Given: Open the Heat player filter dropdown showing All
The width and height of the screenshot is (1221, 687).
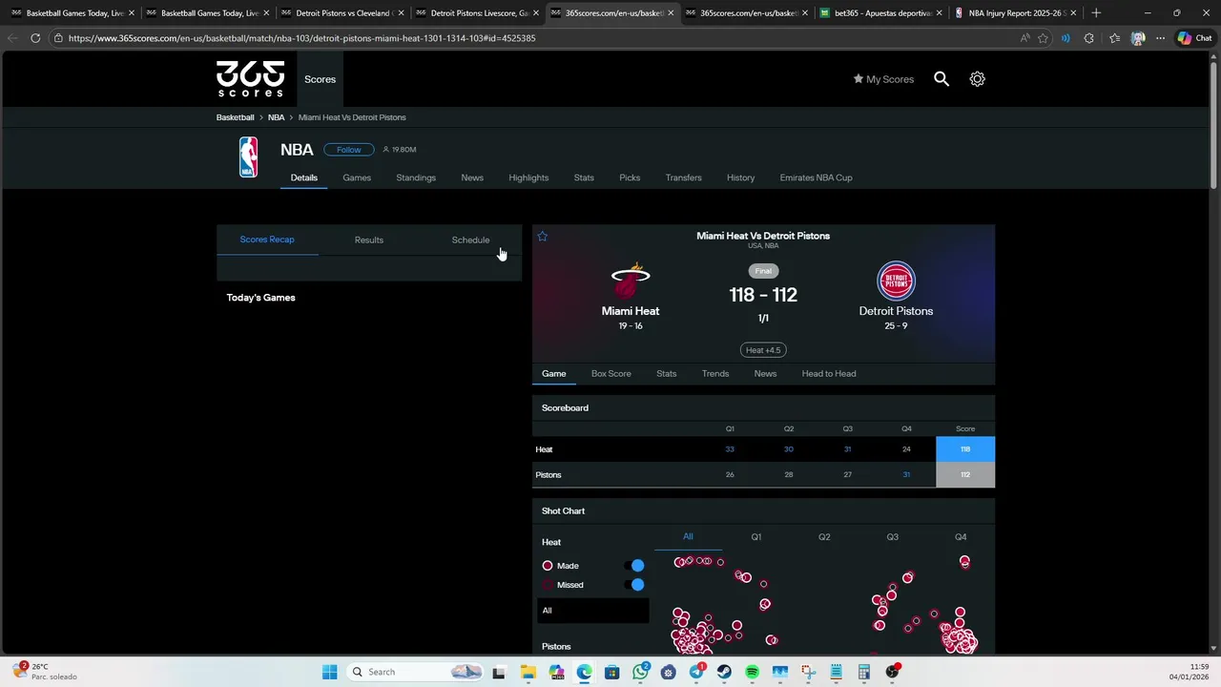Looking at the screenshot, I should point(592,611).
